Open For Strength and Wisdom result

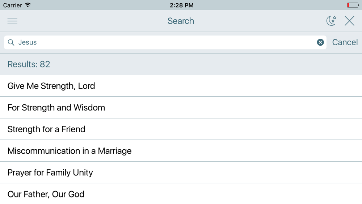tap(181, 107)
